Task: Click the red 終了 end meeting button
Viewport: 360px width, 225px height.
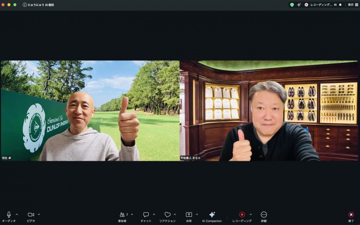Action: pyautogui.click(x=351, y=215)
